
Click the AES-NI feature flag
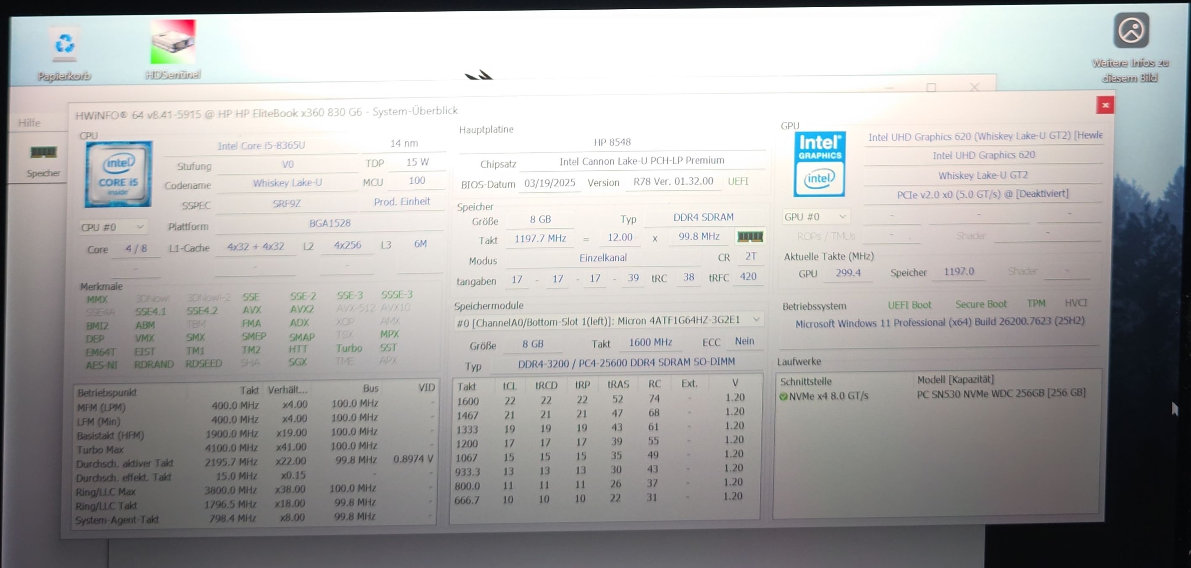[102, 365]
